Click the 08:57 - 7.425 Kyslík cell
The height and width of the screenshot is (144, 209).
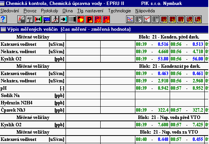(x=187, y=125)
